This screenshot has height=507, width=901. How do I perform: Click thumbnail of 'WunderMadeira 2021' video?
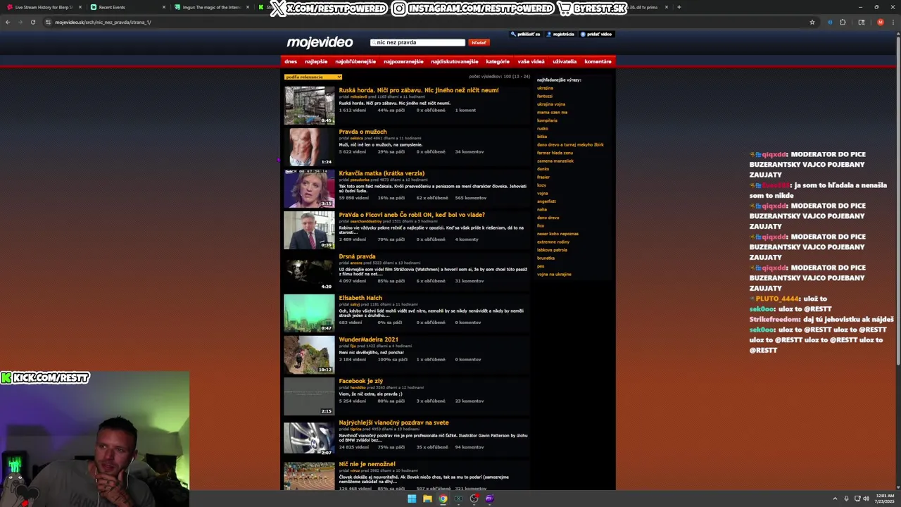point(309,354)
